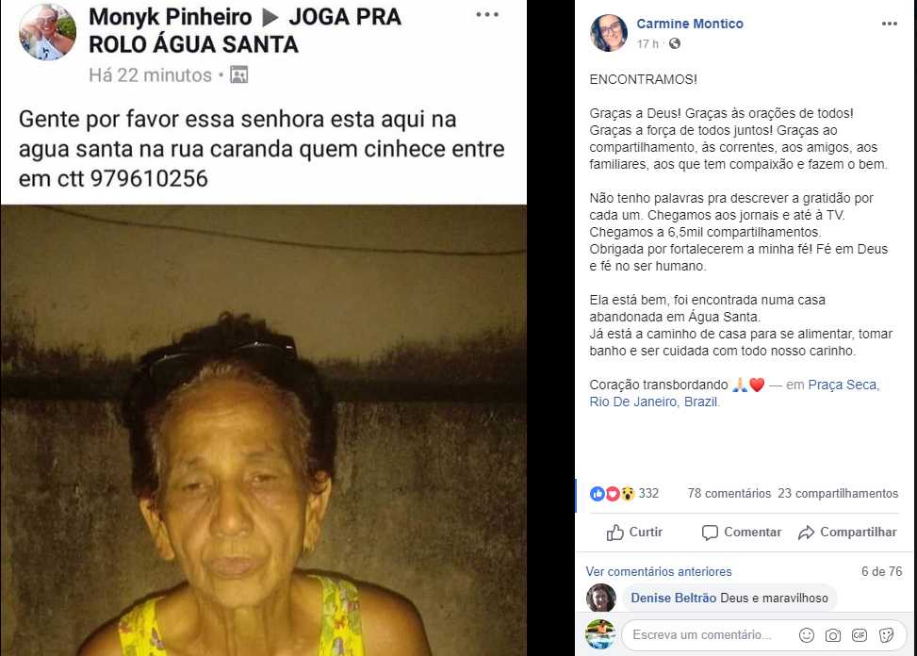The image size is (917, 656).
Task: Attach a photo with the camera icon
Action: click(833, 635)
